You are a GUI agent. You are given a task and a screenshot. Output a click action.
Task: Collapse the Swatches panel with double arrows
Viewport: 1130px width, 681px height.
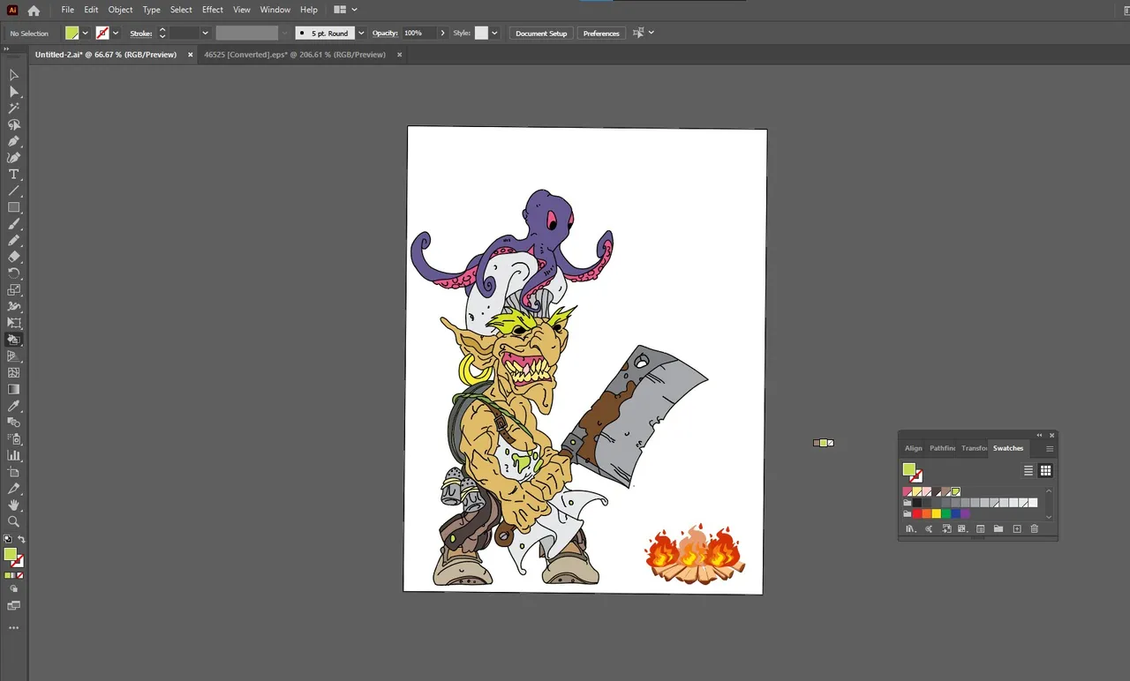[x=1039, y=435]
